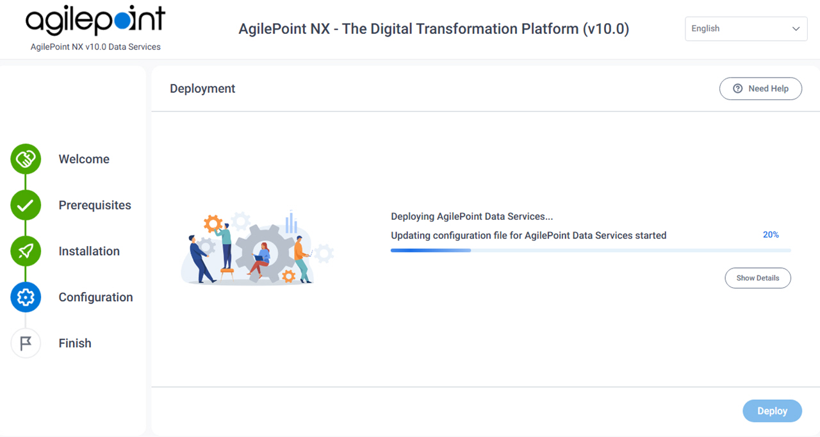The image size is (820, 437).
Task: Click the 20% progress value
Action: point(771,235)
